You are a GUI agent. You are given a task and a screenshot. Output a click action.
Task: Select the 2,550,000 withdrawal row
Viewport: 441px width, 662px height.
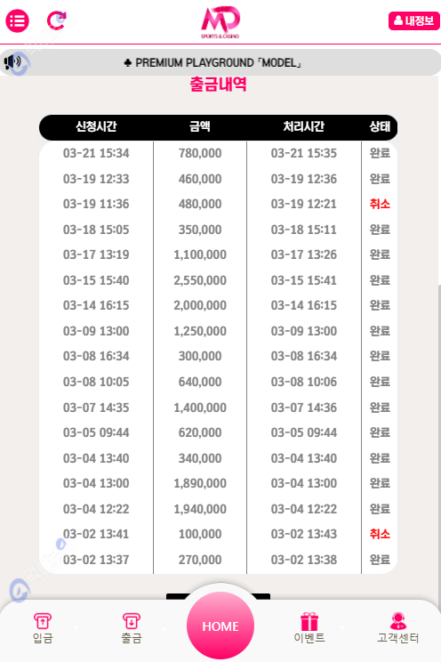click(x=218, y=280)
